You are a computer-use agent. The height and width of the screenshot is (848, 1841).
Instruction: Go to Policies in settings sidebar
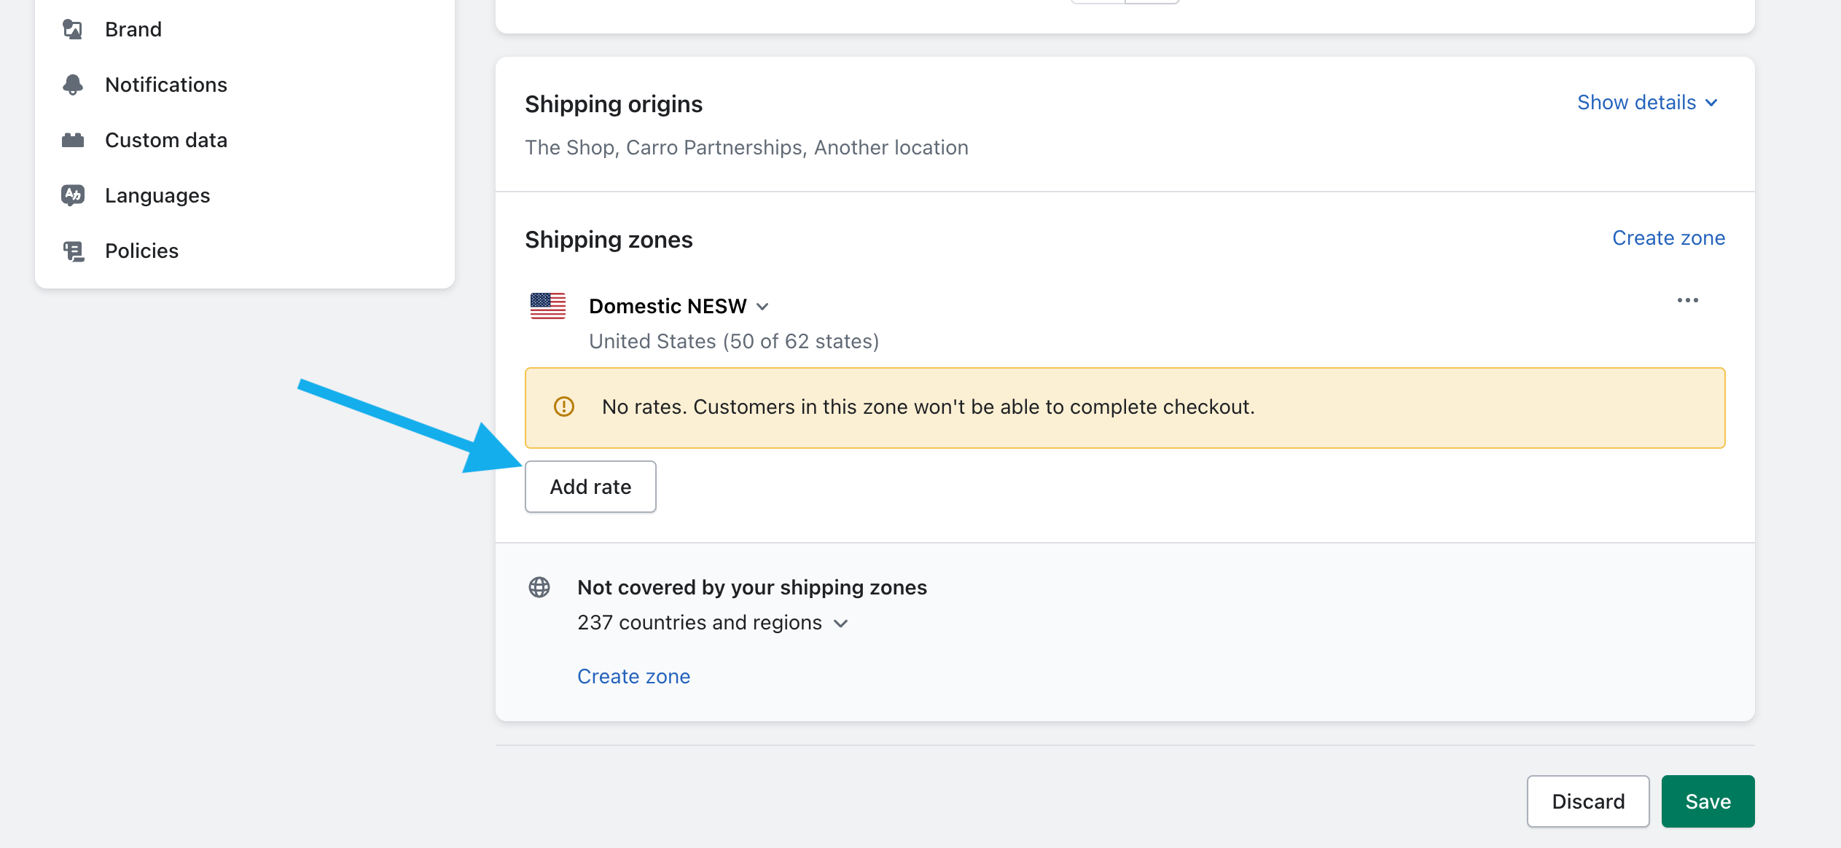click(x=141, y=251)
